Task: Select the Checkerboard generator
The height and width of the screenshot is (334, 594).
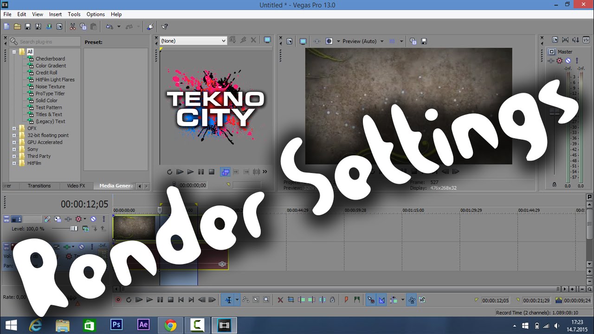Action: (x=50, y=59)
